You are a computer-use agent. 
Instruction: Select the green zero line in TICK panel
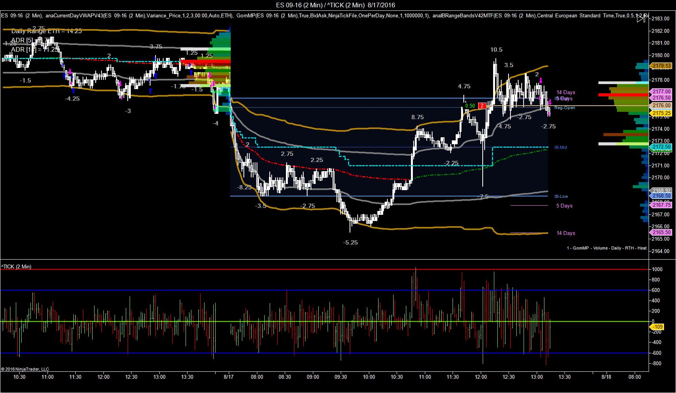click(324, 321)
